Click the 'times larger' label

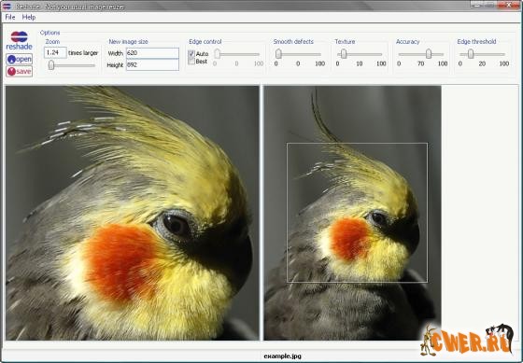click(x=83, y=53)
